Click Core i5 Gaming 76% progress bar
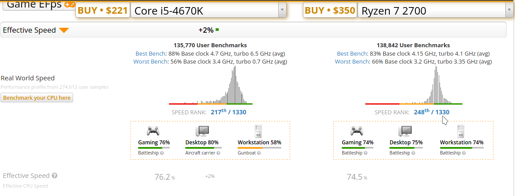515x196 pixels. (x=154, y=148)
